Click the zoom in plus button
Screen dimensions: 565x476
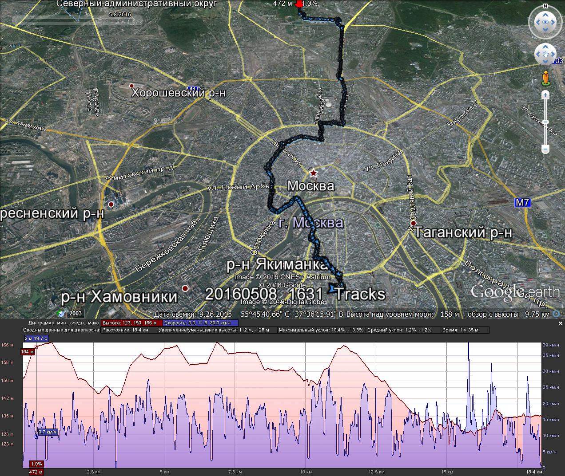(x=545, y=95)
